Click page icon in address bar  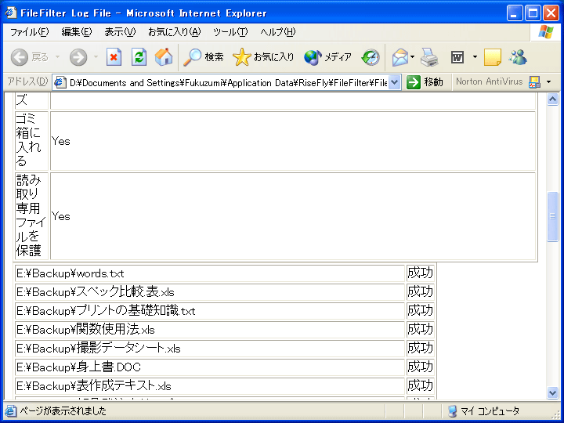(60, 83)
